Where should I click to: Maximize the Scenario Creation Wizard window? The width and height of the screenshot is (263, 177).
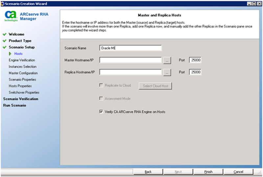tap(254, 4)
